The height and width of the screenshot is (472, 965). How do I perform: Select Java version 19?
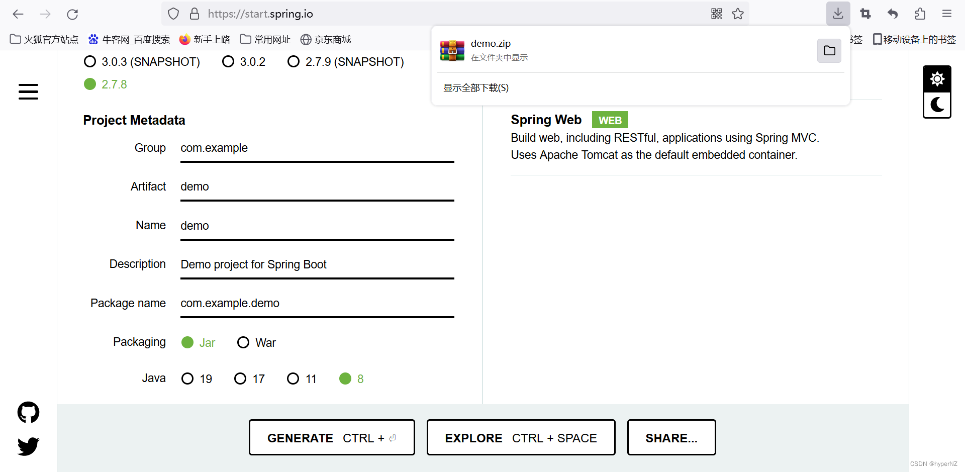[197, 379]
